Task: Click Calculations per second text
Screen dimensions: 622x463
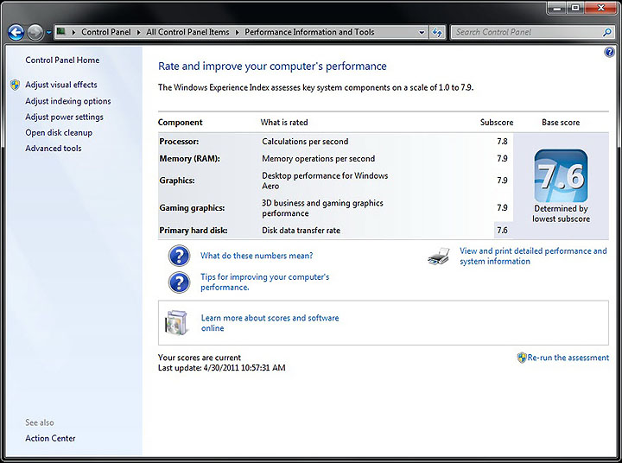Action: click(305, 142)
